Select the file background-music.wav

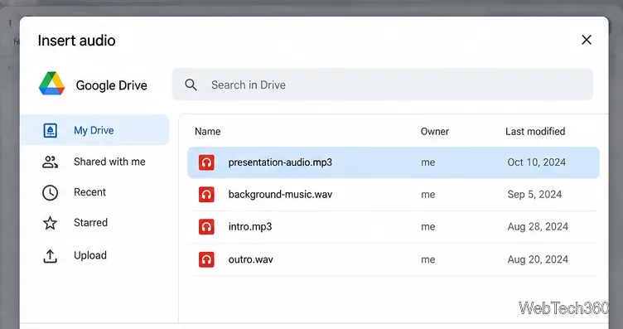click(394, 195)
